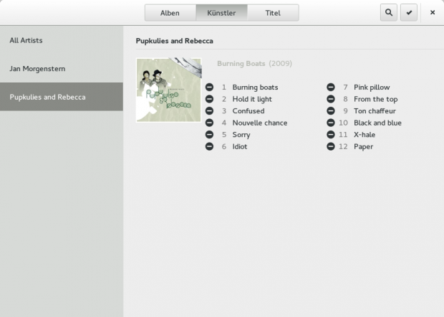
Task: Switch to the Alben tab
Action: pos(170,13)
